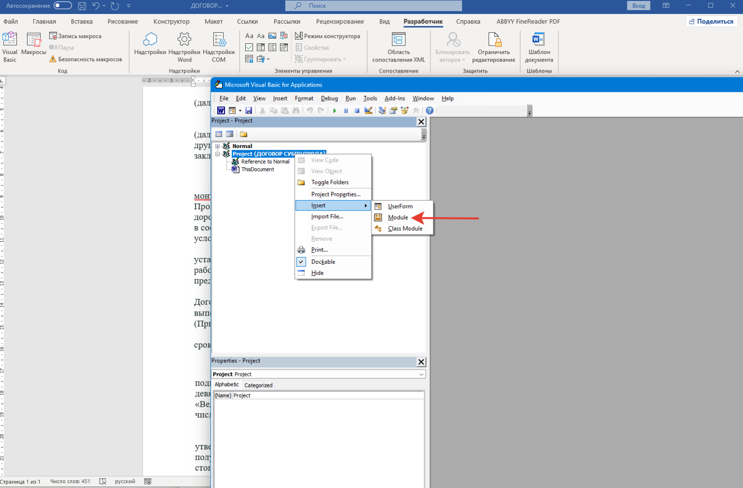Click the COM Add-ins gear icon
Viewport: 743px width, 488px height.
click(219, 40)
